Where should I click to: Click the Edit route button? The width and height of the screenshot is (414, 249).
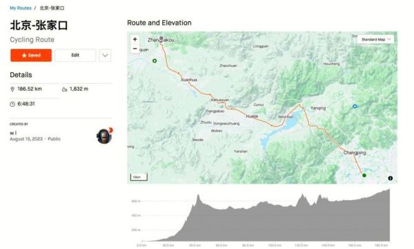pyautogui.click(x=75, y=55)
